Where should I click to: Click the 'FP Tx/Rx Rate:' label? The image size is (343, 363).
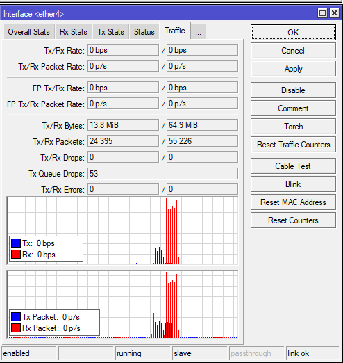[x=58, y=88]
